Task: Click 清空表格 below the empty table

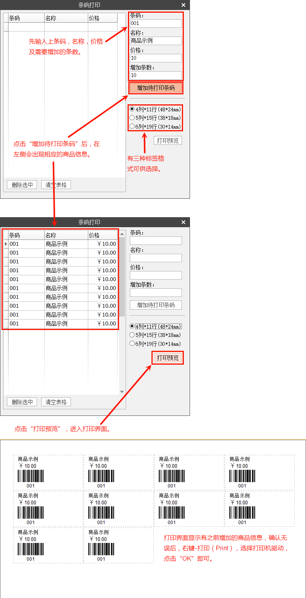Action: tap(56, 185)
